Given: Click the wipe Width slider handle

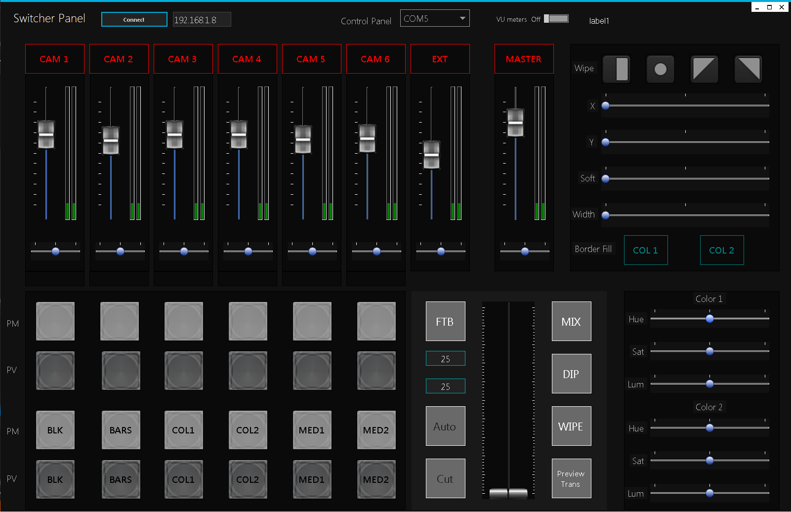Looking at the screenshot, I should click(605, 215).
